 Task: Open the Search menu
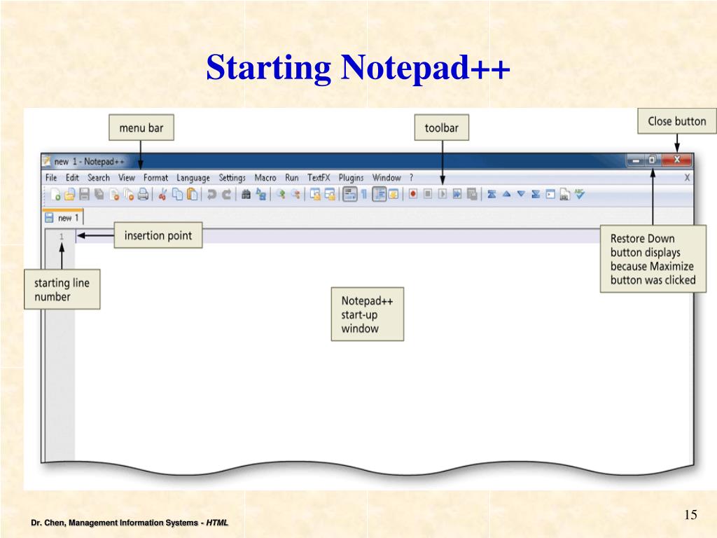point(99,177)
